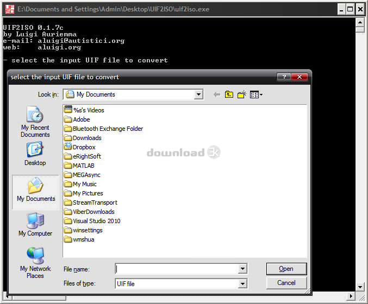
Task: Select the Downloads folder
Action: 87,138
